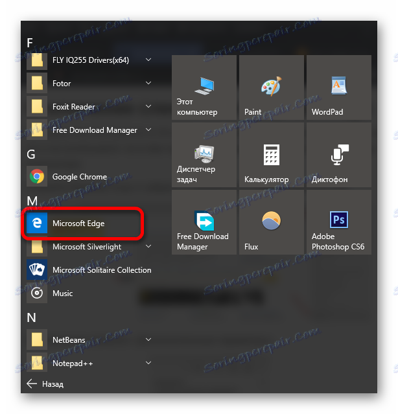Open the Microsoft Edge icon in app list
The width and height of the screenshot is (398, 414).
(x=37, y=223)
